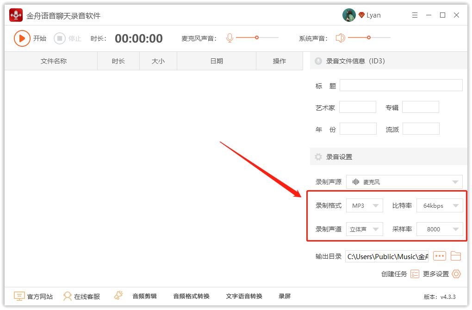Open the audio format conversion tool
Viewport: 472px width, 310px height.
[191, 296]
